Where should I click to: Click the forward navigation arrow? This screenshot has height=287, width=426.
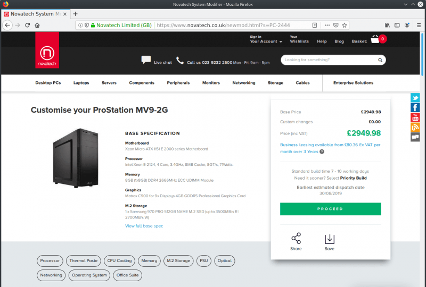tap(18, 25)
